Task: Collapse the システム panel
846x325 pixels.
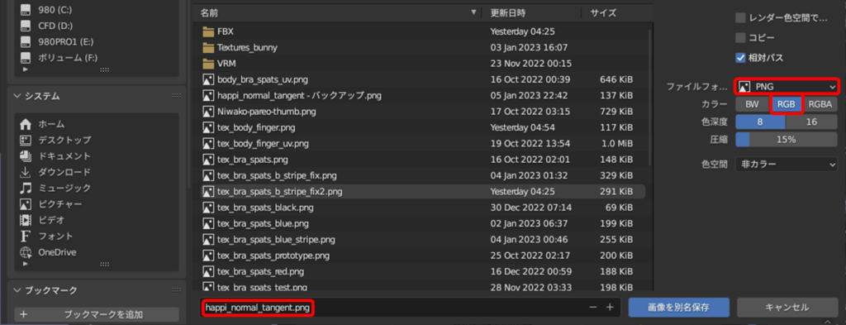Action: pos(17,96)
